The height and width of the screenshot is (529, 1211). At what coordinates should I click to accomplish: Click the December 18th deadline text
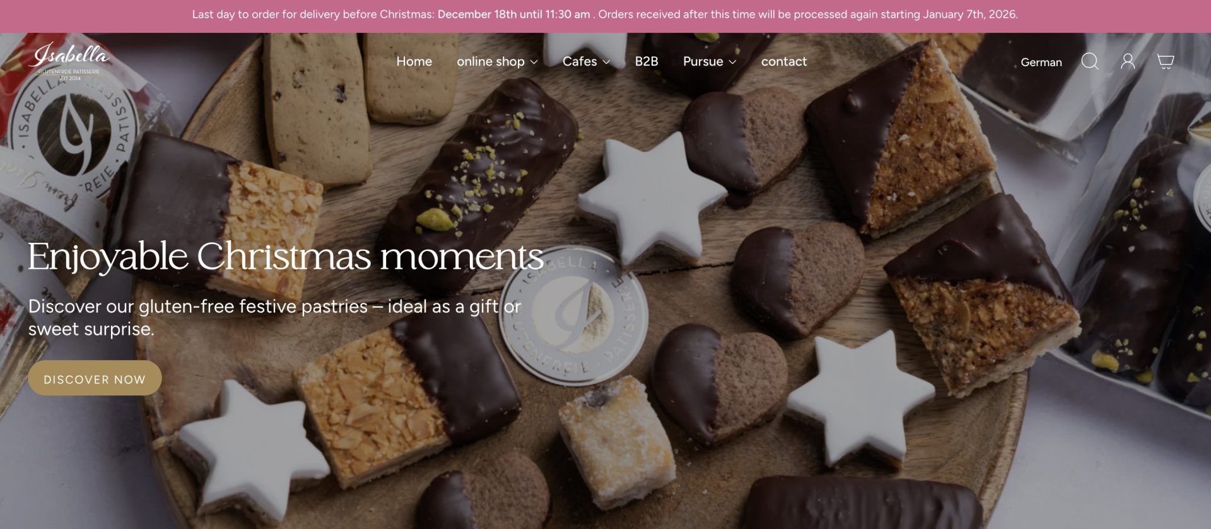point(514,15)
